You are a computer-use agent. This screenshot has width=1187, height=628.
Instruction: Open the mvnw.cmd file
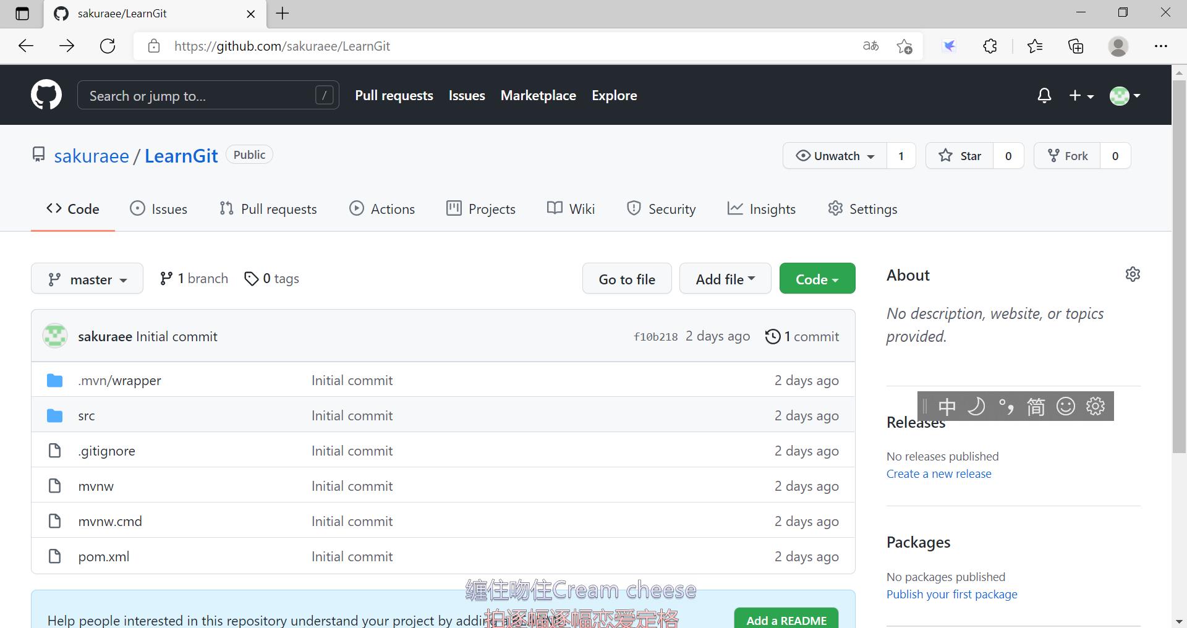[110, 521]
